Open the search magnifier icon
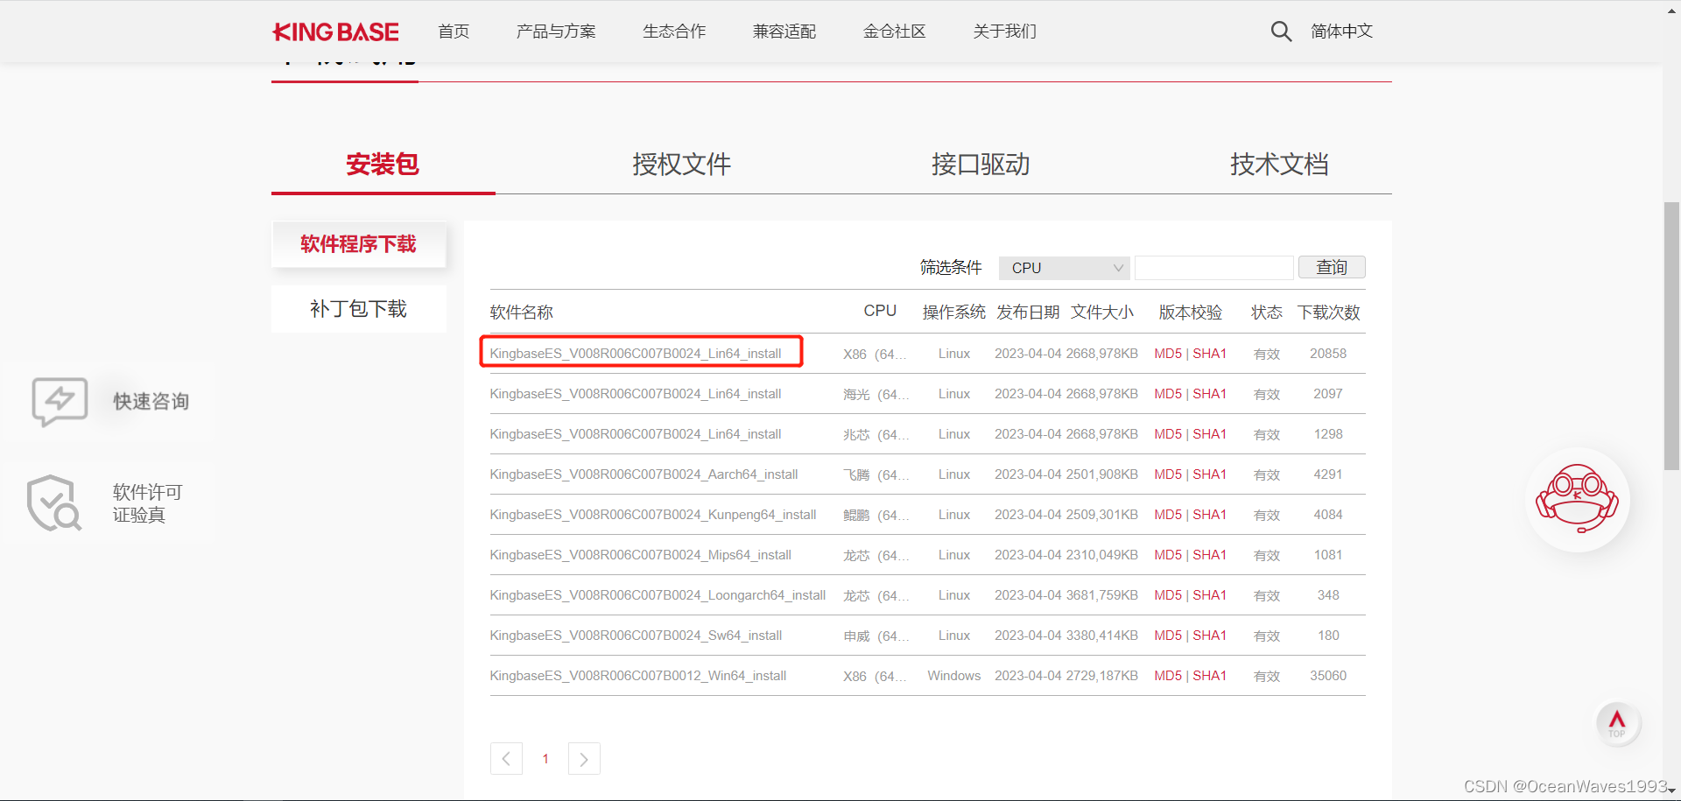1681x801 pixels. click(1281, 32)
